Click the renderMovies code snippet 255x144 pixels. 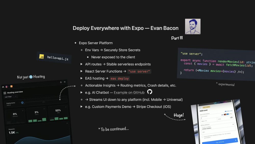click(216, 64)
